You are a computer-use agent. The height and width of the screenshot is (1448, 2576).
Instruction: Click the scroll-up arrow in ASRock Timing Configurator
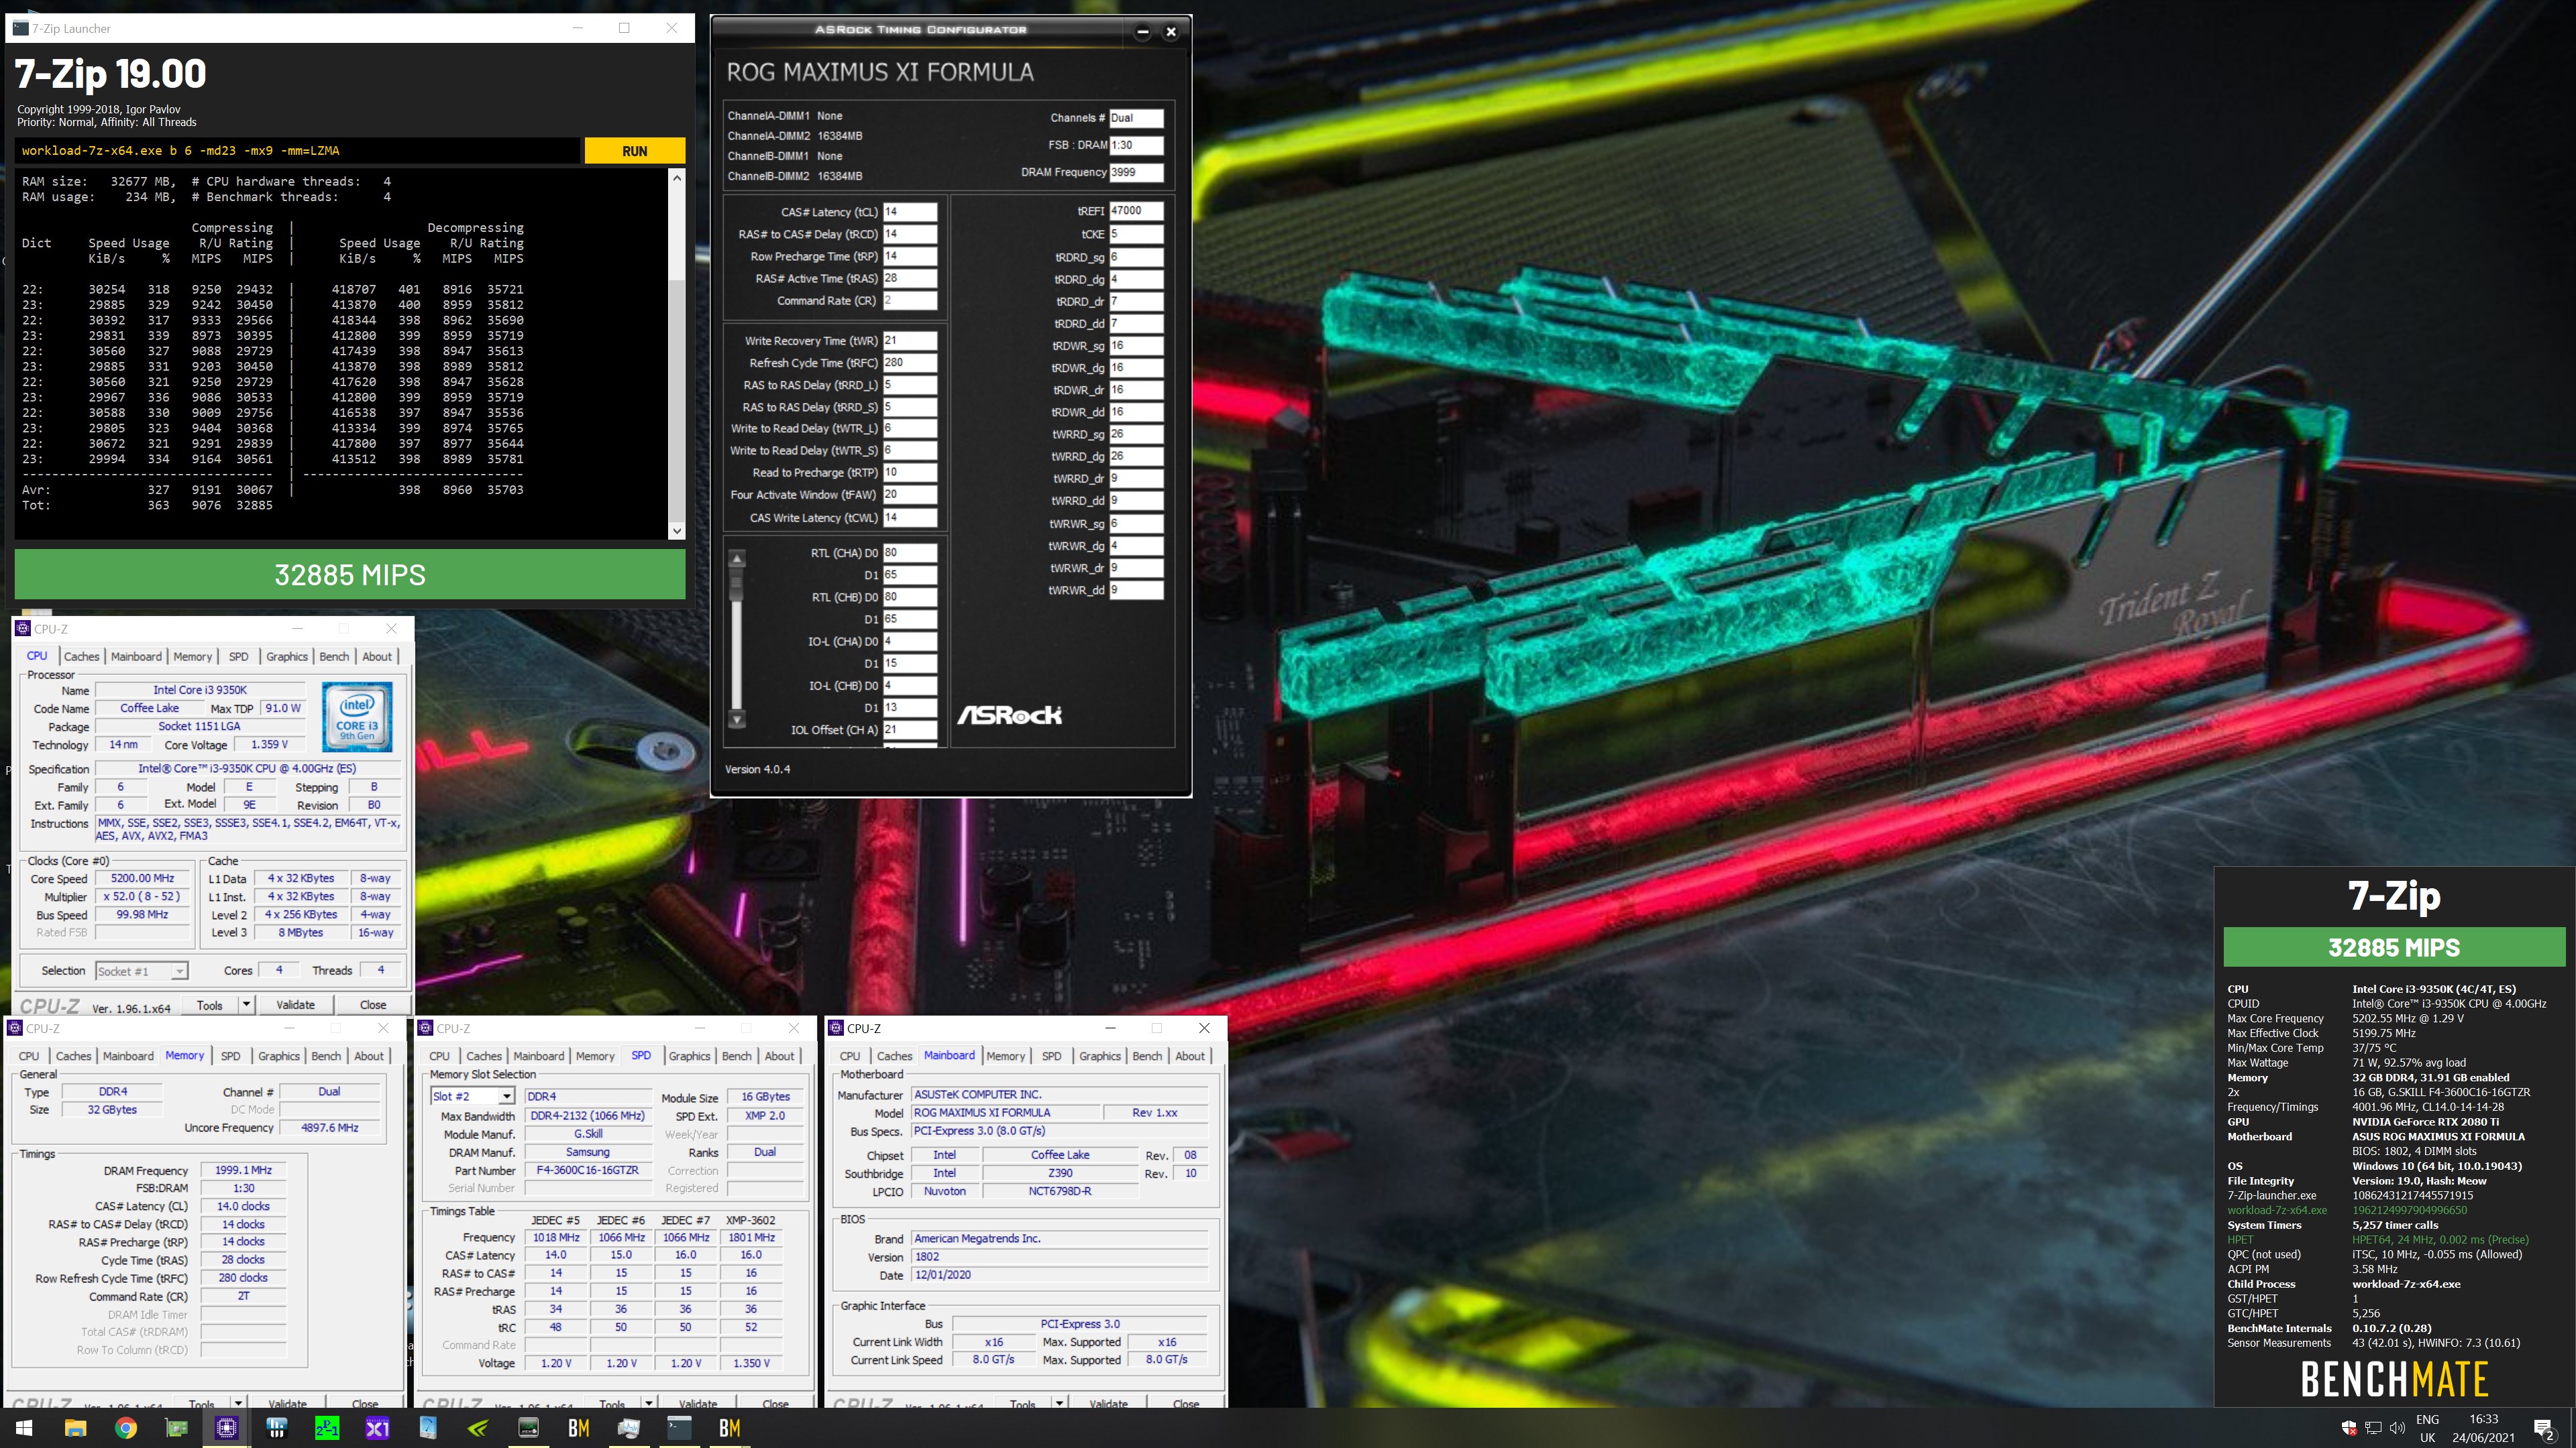[x=737, y=558]
